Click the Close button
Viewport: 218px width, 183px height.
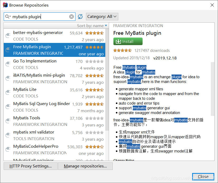pyautogui.click(x=203, y=176)
